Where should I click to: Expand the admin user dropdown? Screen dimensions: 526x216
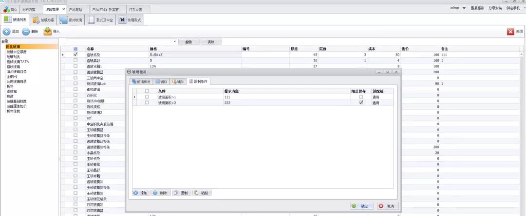coord(464,8)
